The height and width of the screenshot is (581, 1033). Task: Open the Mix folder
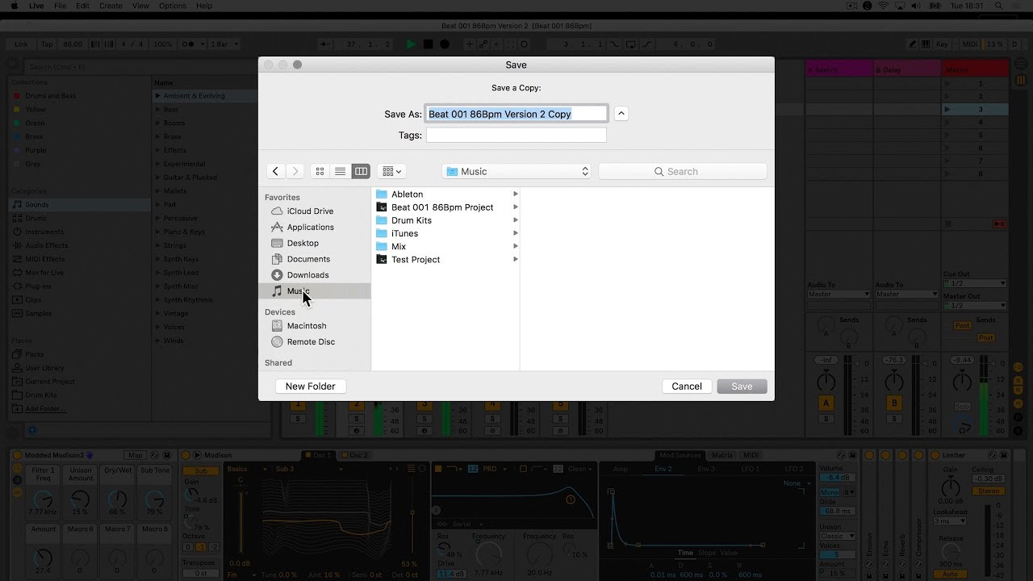point(446,246)
